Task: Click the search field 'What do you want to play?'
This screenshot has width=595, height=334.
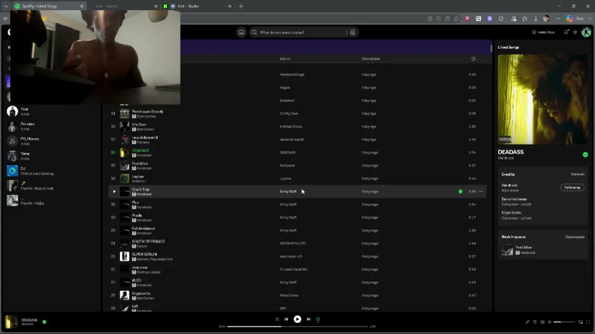Action: 297,32
